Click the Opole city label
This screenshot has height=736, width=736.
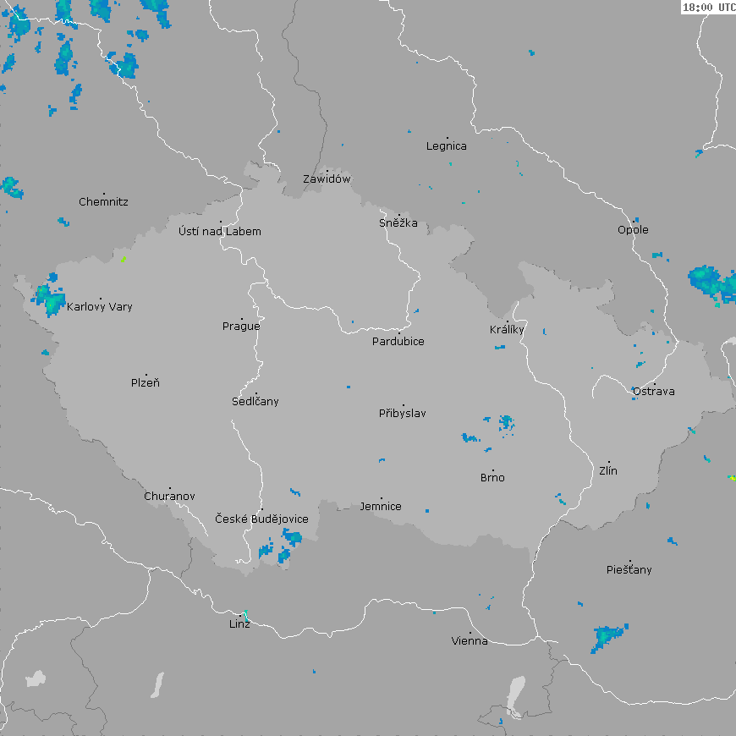click(x=633, y=230)
